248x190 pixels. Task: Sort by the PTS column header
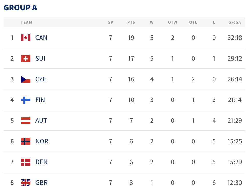coord(131,22)
